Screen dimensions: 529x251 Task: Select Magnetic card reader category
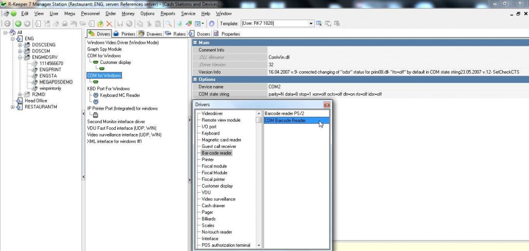click(221, 140)
